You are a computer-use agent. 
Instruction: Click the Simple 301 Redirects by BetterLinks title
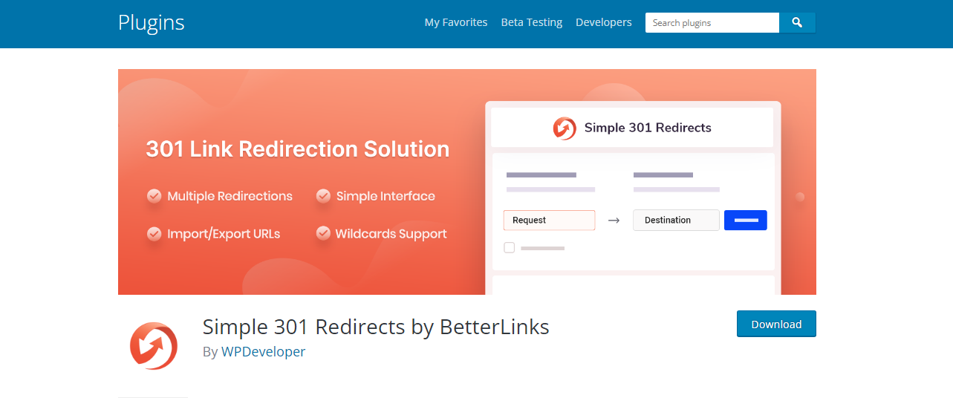[x=376, y=327]
